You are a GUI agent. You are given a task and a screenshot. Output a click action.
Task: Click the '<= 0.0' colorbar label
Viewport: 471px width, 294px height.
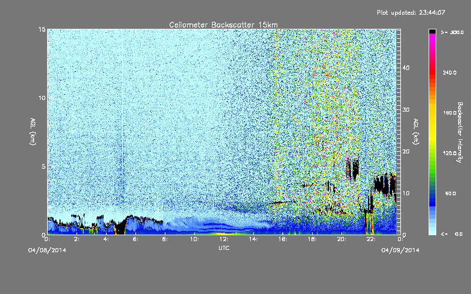click(452, 234)
